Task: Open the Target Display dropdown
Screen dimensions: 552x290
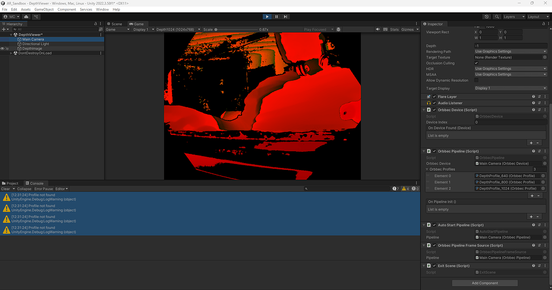Action: click(x=510, y=88)
